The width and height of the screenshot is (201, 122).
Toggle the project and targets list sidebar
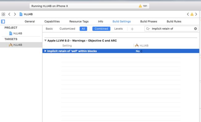point(3,22)
